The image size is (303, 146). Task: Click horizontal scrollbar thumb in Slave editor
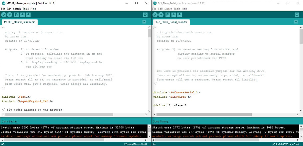pyautogui.click(x=204, y=115)
